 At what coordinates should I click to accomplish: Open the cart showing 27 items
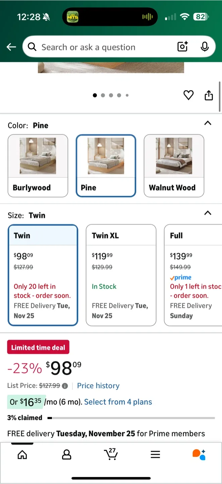pyautogui.click(x=111, y=454)
